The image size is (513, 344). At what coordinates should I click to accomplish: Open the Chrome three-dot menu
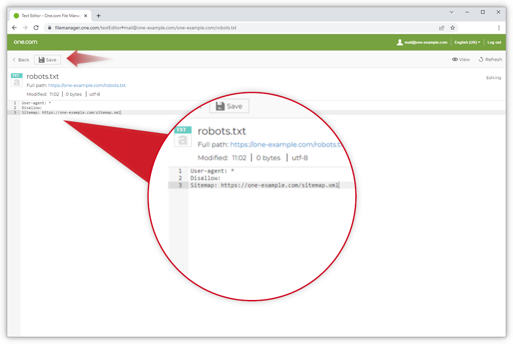click(x=498, y=28)
